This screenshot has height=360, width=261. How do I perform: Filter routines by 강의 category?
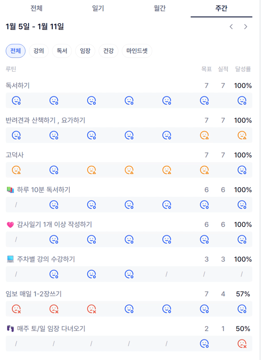pyautogui.click(x=39, y=51)
